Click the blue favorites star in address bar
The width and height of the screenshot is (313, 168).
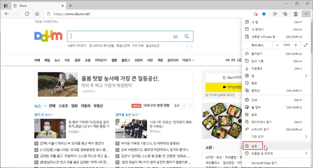tap(264, 14)
